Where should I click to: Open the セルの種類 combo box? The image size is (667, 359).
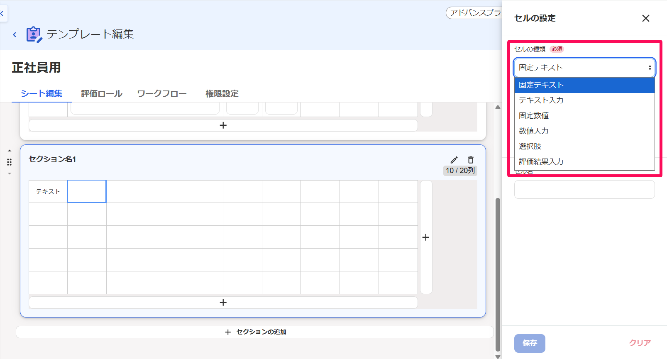[584, 68]
